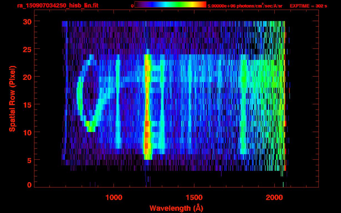This screenshot has width=341, height=213.
Task: Click the EXPTIME = 302 s text
Action: (x=308, y=6)
